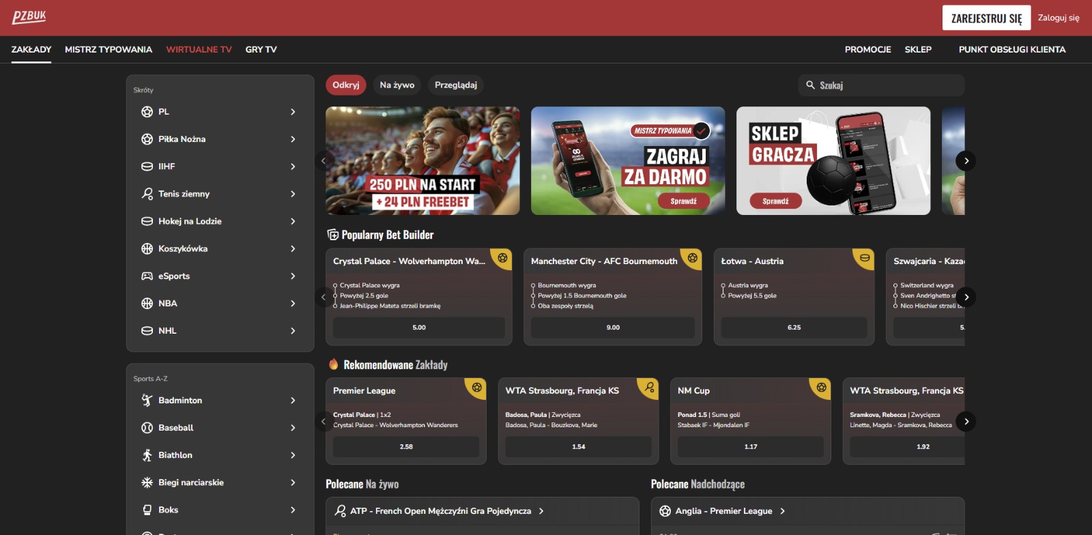Open the ATP - French Open chevron
The height and width of the screenshot is (535, 1092).
pos(541,511)
